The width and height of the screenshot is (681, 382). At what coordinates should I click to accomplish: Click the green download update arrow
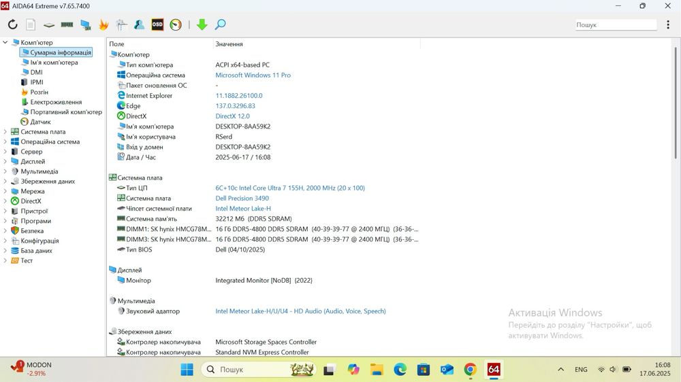(x=202, y=24)
